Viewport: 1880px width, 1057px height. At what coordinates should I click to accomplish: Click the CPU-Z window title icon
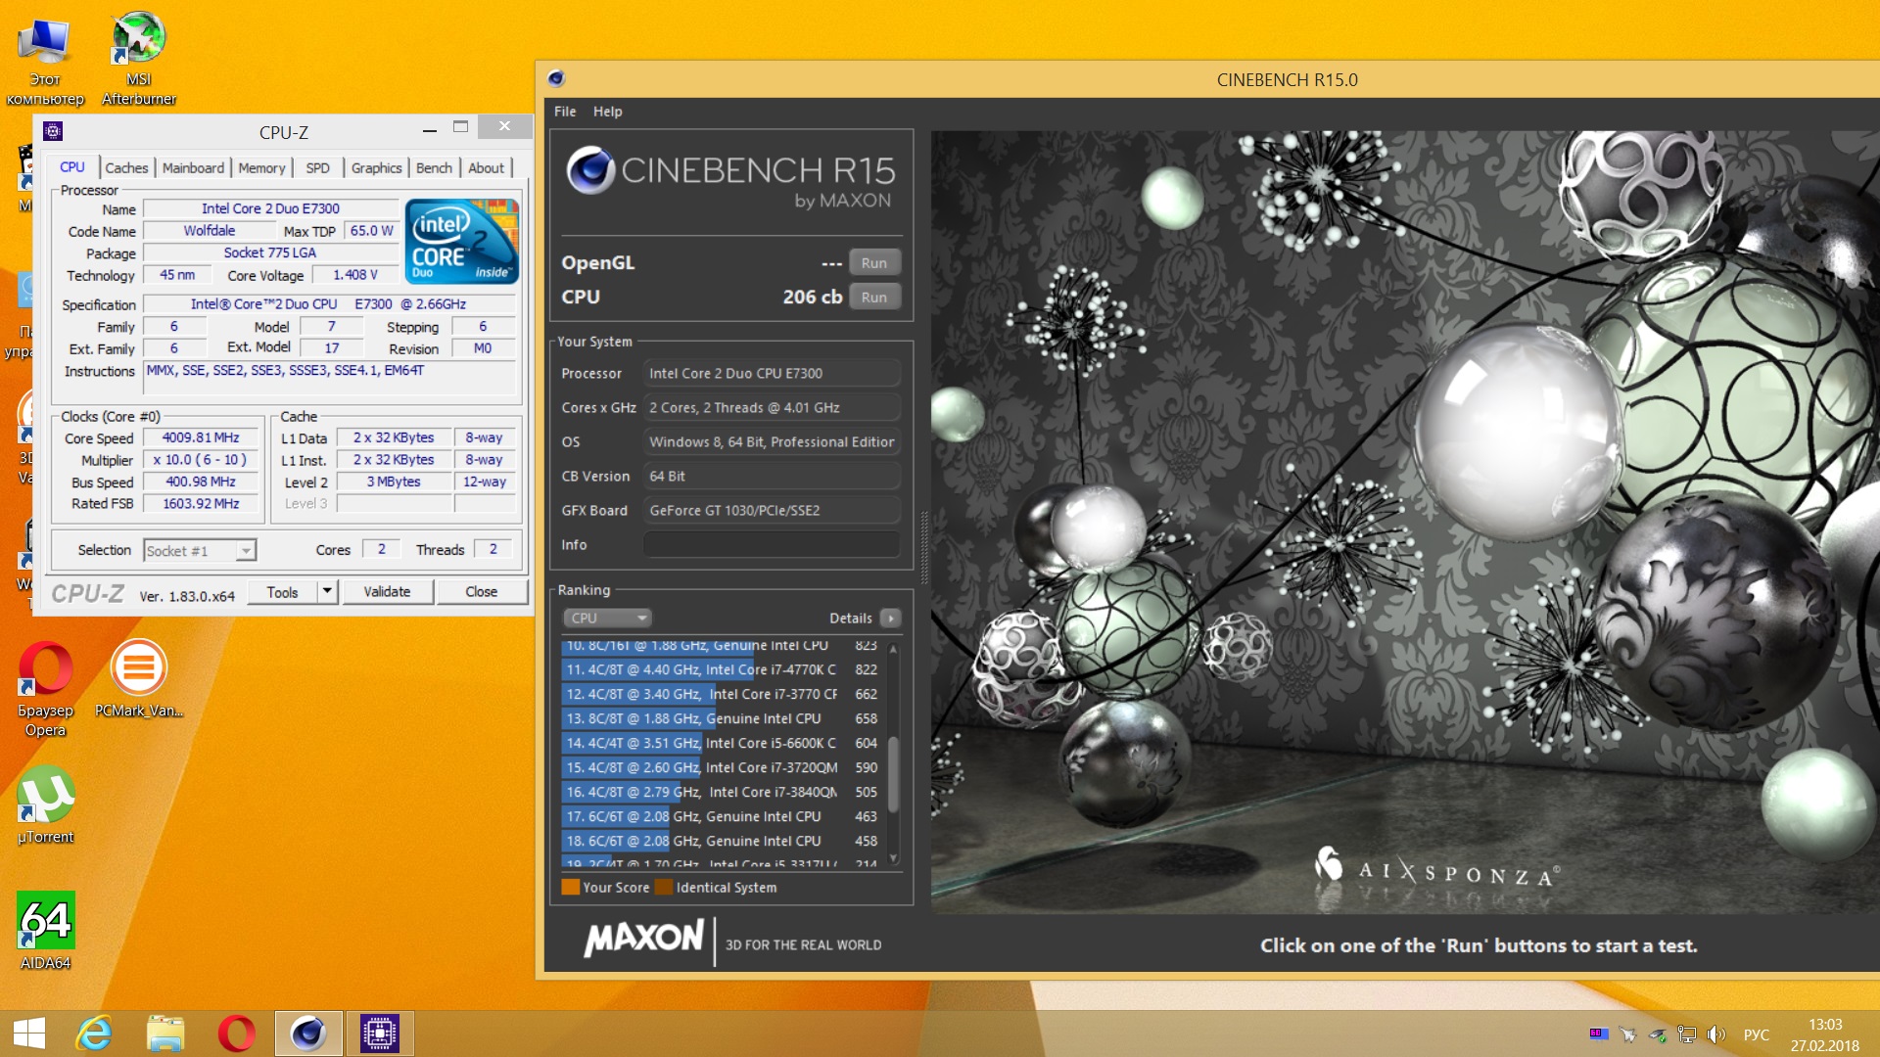53,131
